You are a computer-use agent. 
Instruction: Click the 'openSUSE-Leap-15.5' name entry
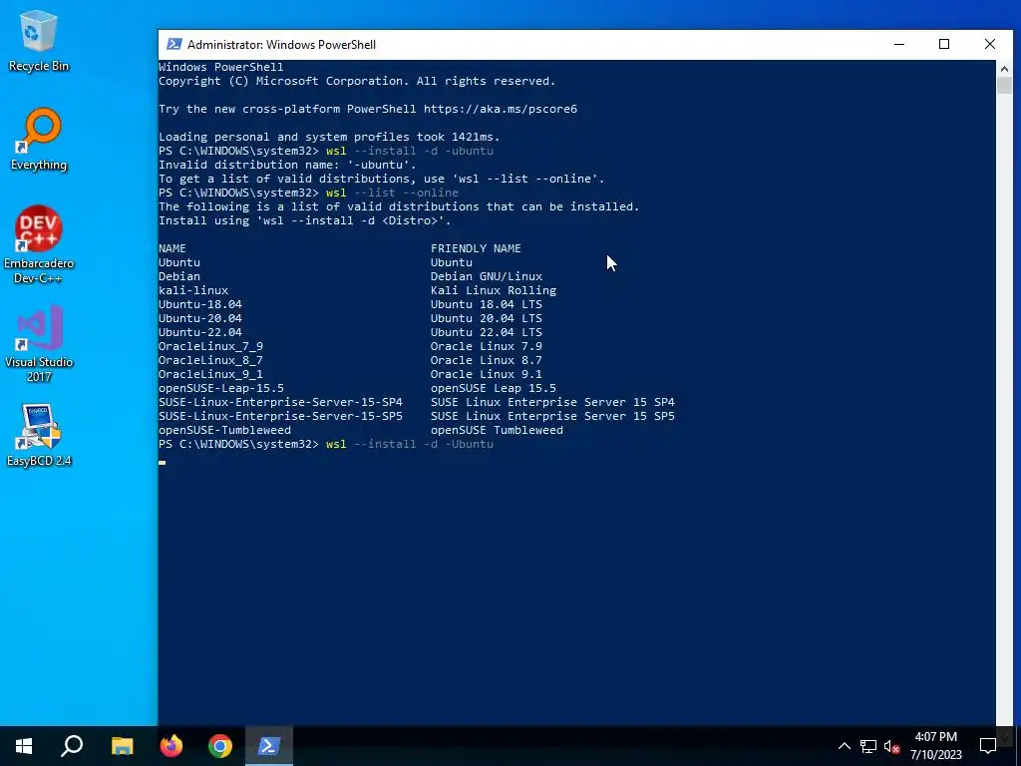220,388
